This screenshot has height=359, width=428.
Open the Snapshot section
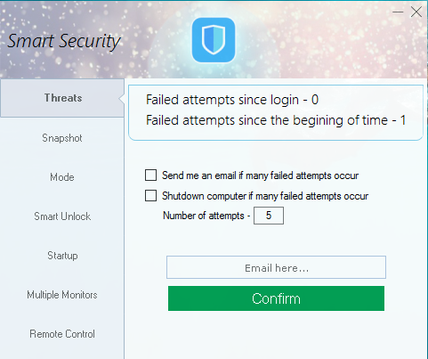coord(62,138)
